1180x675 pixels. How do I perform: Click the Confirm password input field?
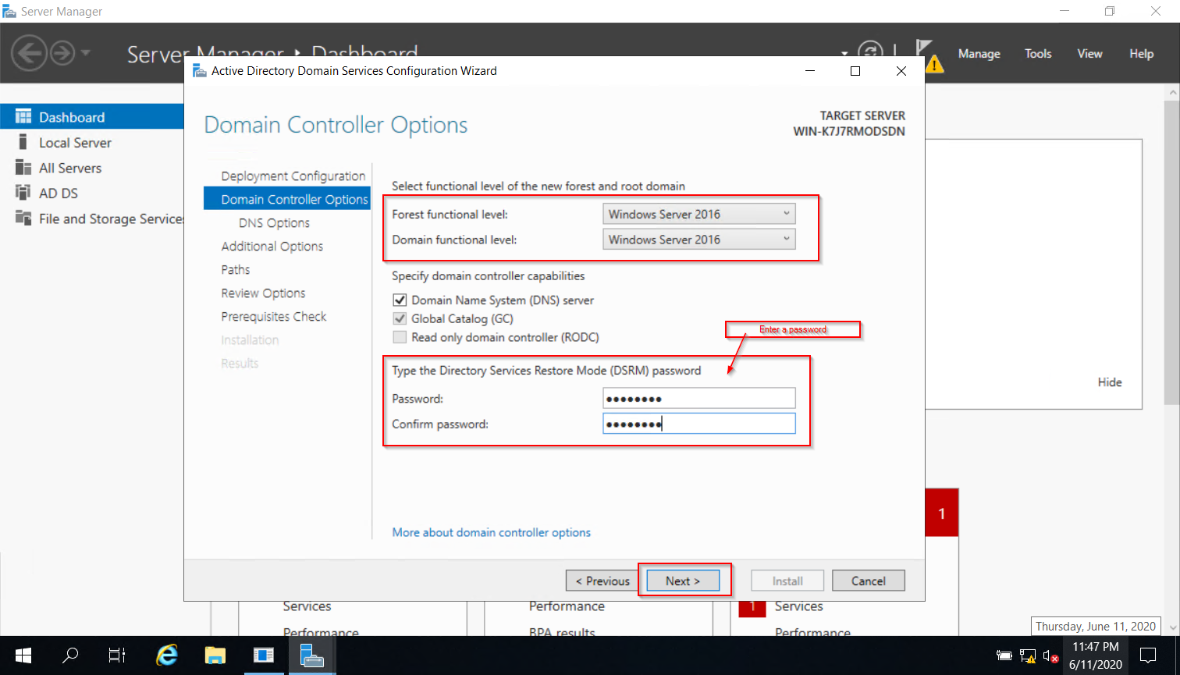(x=698, y=423)
